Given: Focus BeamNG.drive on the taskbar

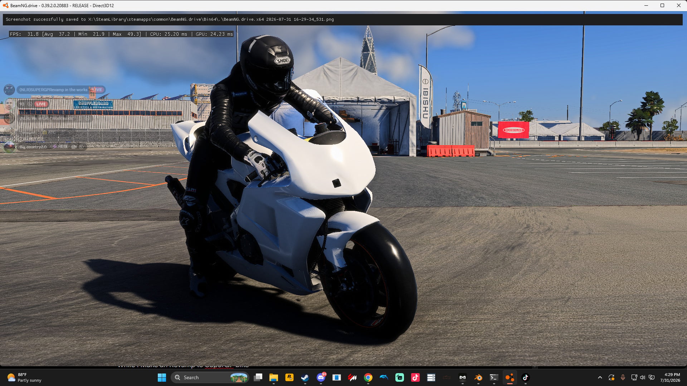Looking at the screenshot, I should pyautogui.click(x=510, y=377).
